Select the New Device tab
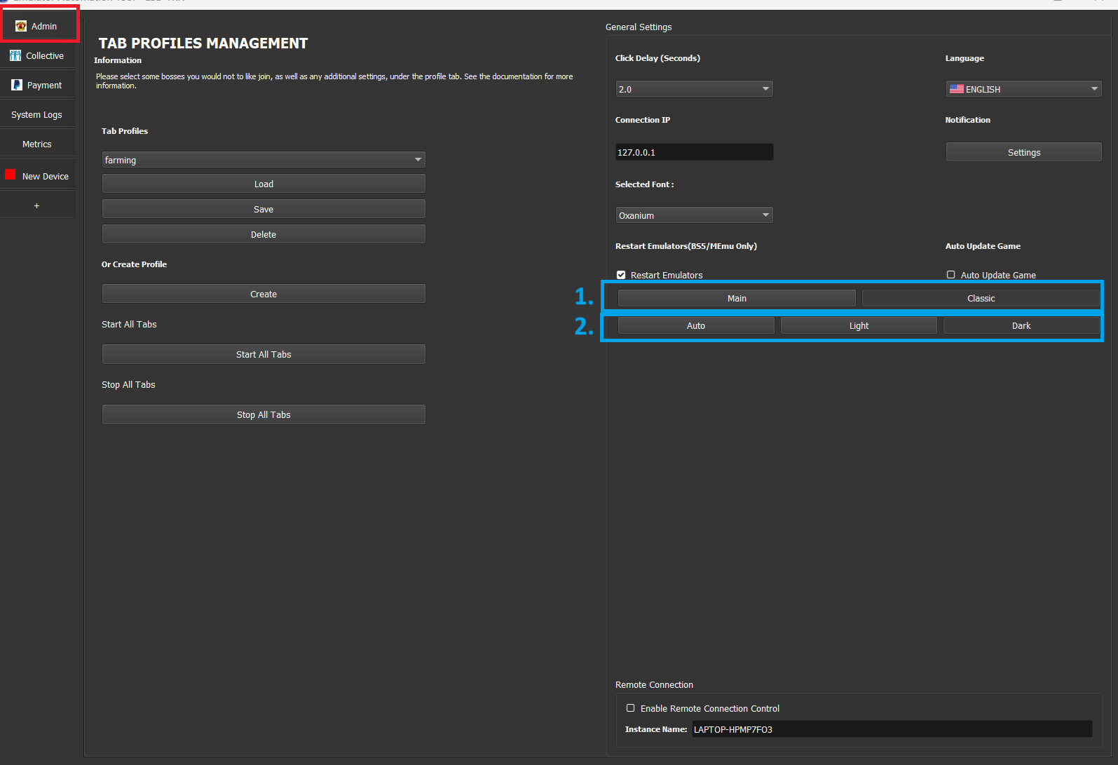 [x=38, y=176]
